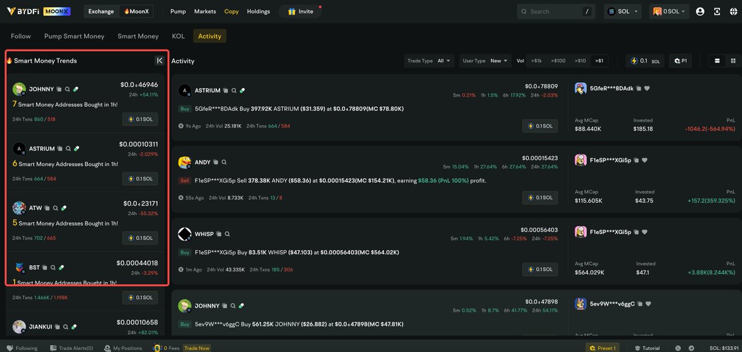The width and height of the screenshot is (742, 352).
Task: Open the user account profile icon
Action: [x=700, y=11]
